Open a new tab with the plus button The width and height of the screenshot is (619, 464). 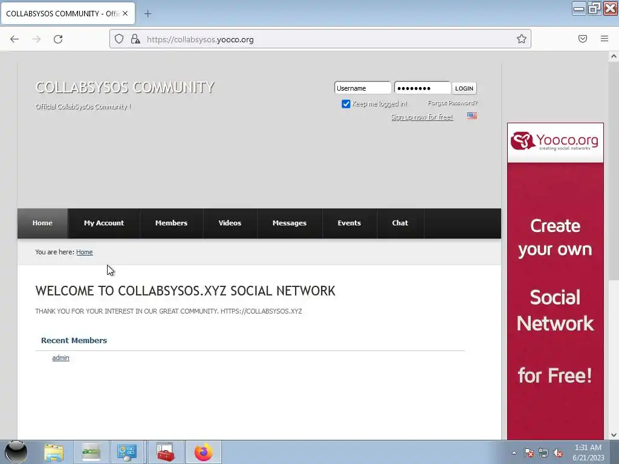click(147, 14)
